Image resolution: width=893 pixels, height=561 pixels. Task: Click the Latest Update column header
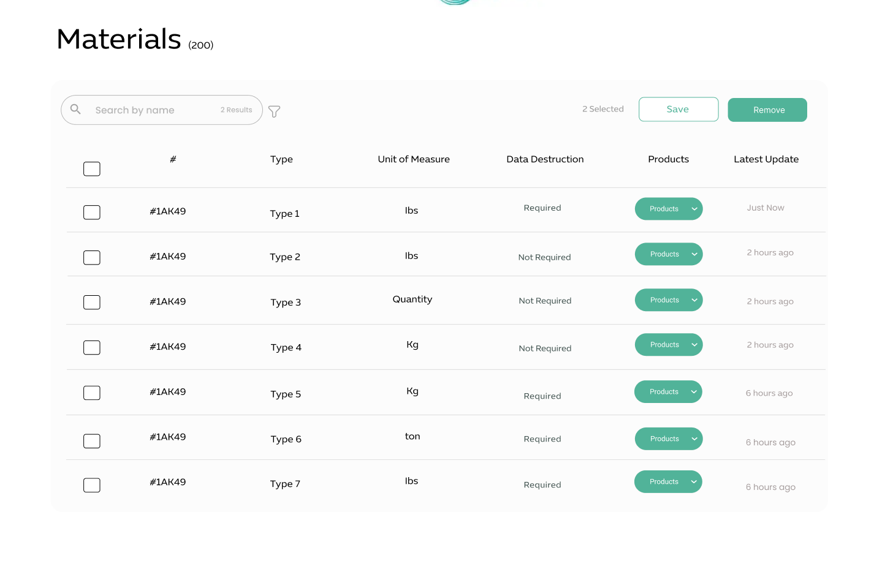coord(766,159)
